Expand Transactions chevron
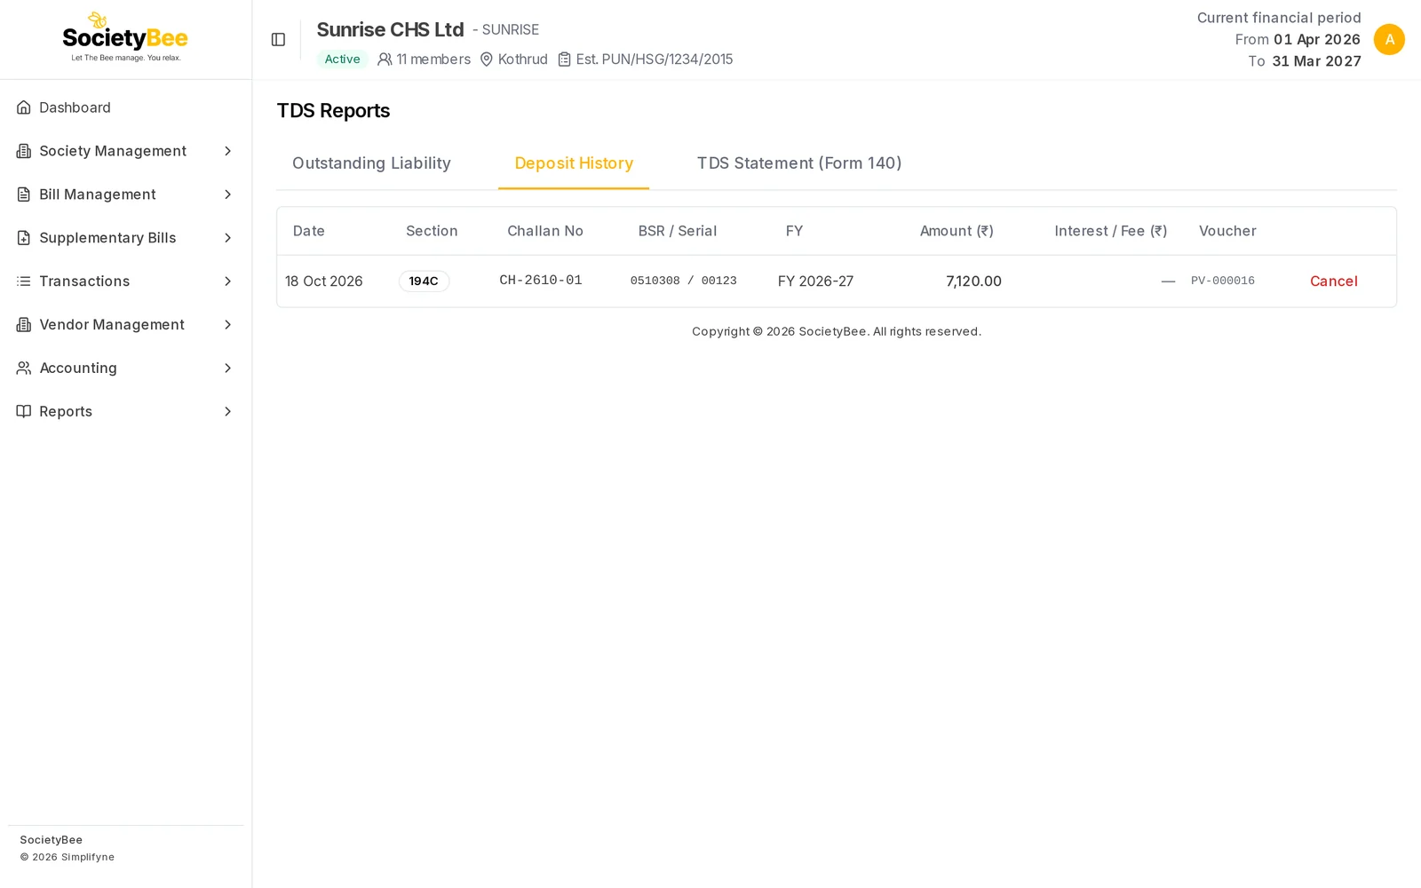 click(227, 281)
